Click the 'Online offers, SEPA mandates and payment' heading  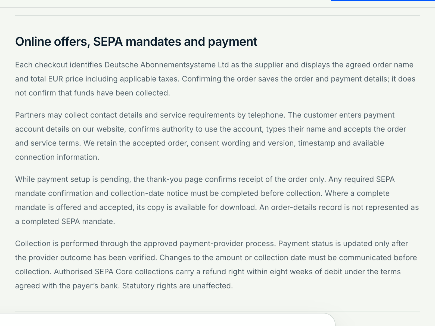[136, 42]
